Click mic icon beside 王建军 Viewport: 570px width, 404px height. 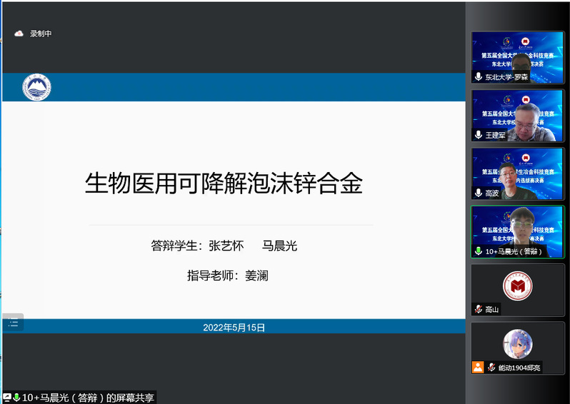click(479, 134)
